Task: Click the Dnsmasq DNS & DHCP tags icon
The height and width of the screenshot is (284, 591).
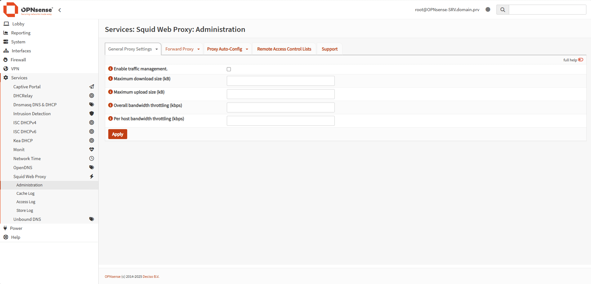Action: (x=92, y=105)
